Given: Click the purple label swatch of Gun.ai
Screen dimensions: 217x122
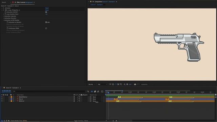Looking at the screenshot, I should tap(11, 99).
